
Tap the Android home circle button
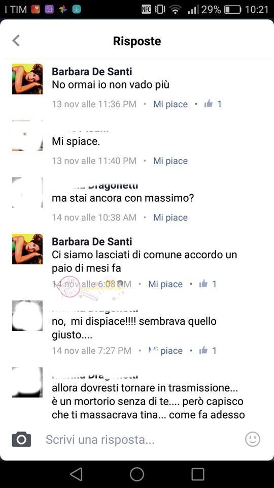click(x=137, y=474)
